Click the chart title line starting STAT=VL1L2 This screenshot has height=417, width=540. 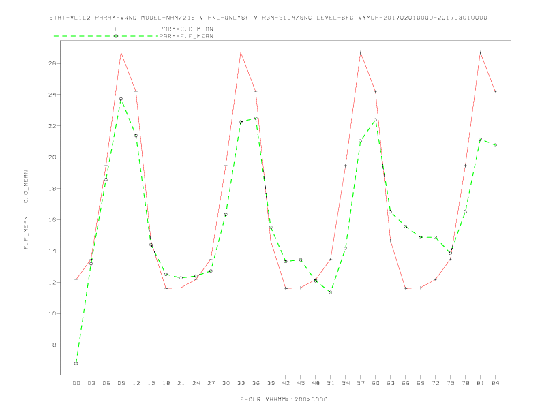(268, 18)
